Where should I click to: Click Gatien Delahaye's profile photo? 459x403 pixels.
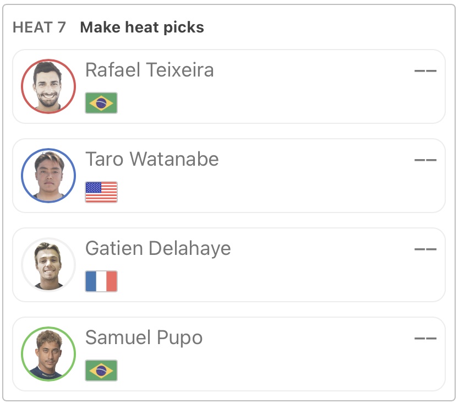click(48, 265)
